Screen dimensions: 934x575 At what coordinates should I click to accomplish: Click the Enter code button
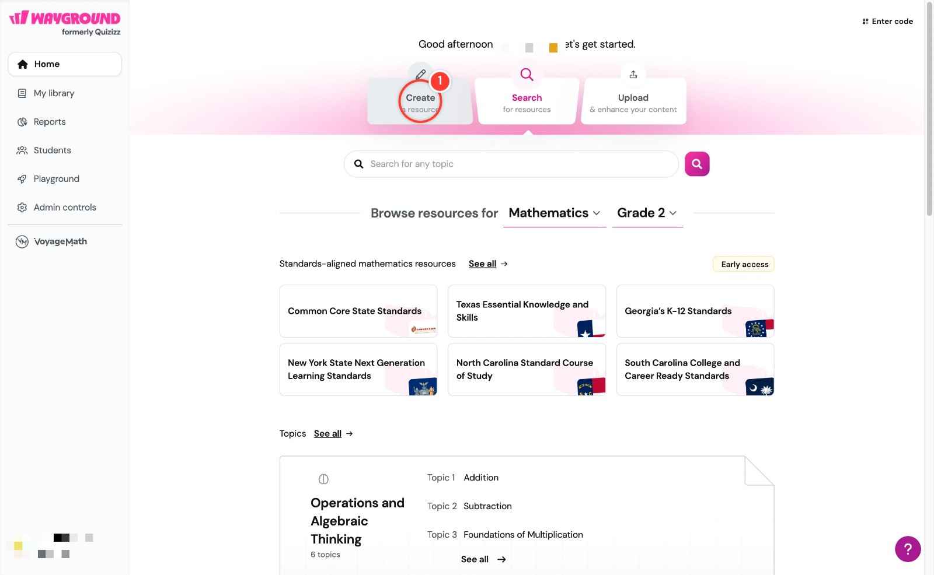coord(887,22)
